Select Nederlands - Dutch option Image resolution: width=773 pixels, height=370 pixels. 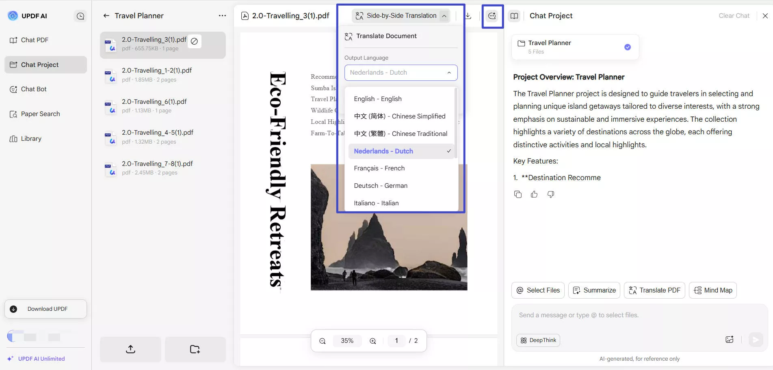[x=401, y=151]
